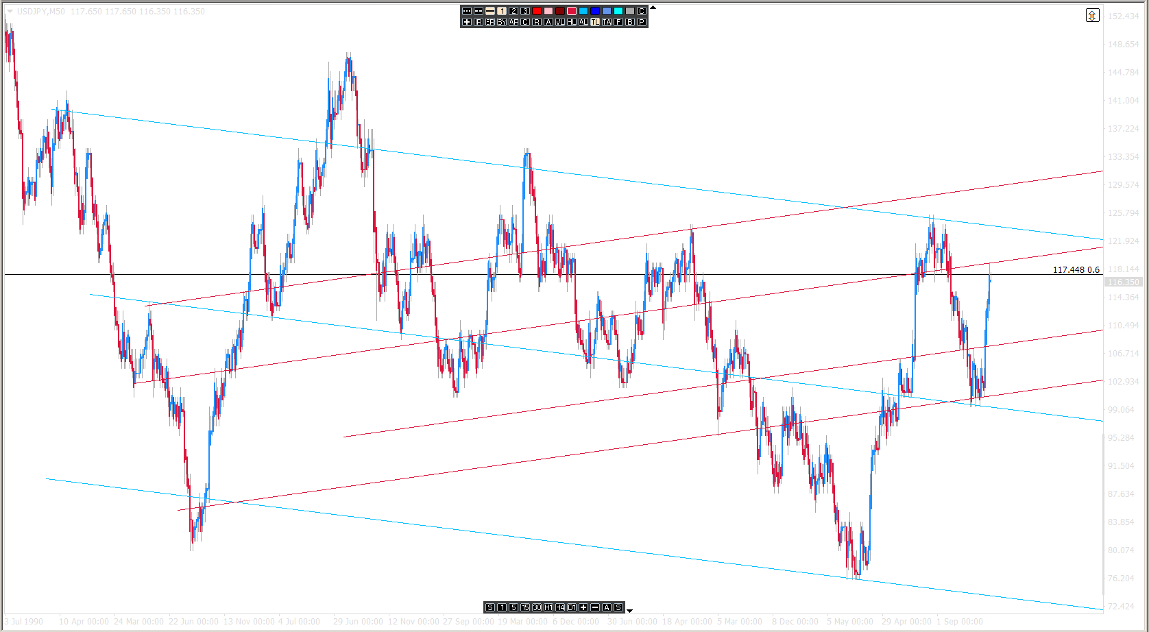
Task: Pick the gray color swatch
Action: point(630,11)
